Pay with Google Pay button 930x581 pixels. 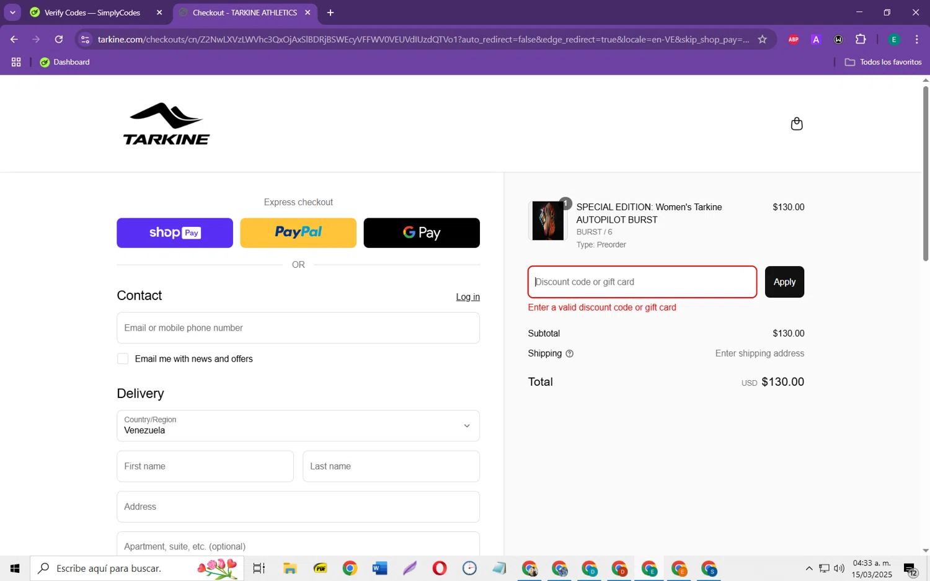pyautogui.click(x=422, y=233)
